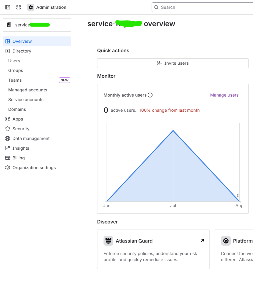Image resolution: width=253 pixels, height=293 pixels.
Task: Open the app switcher grid icon
Action: pos(19,7)
